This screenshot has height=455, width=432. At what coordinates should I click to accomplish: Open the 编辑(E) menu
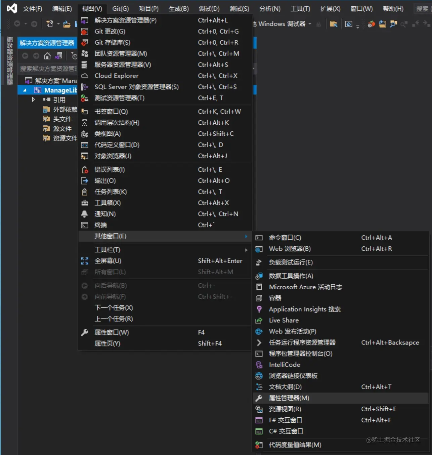[x=62, y=9]
